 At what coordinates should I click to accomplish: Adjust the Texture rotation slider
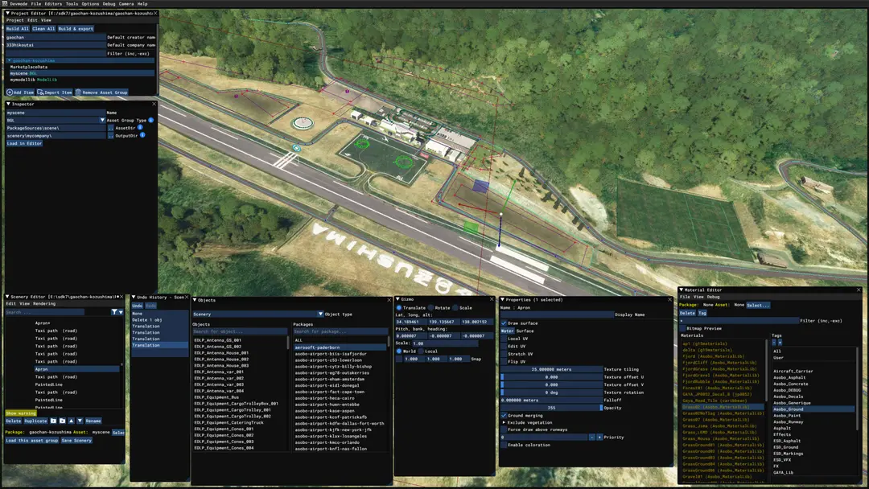pos(552,392)
